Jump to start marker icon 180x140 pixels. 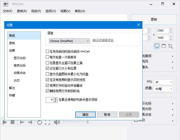coord(22,122)
